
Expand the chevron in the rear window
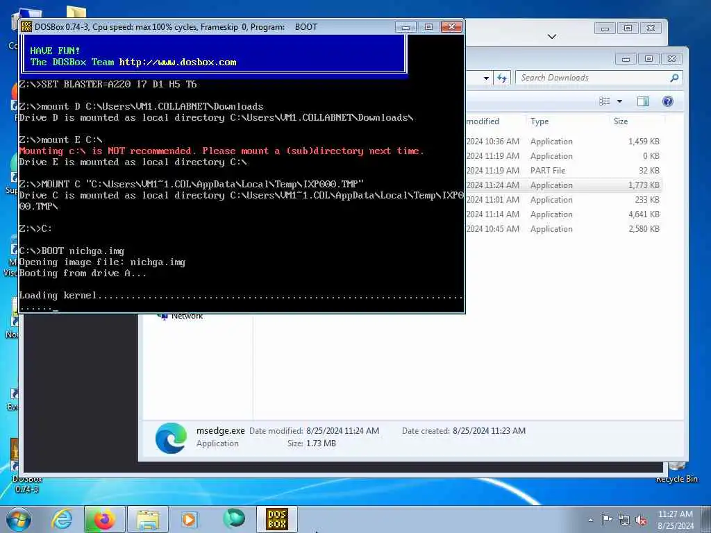coord(552,36)
